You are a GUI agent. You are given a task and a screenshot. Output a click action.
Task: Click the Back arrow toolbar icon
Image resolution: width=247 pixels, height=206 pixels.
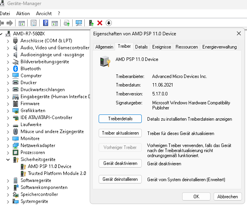coord(2,23)
